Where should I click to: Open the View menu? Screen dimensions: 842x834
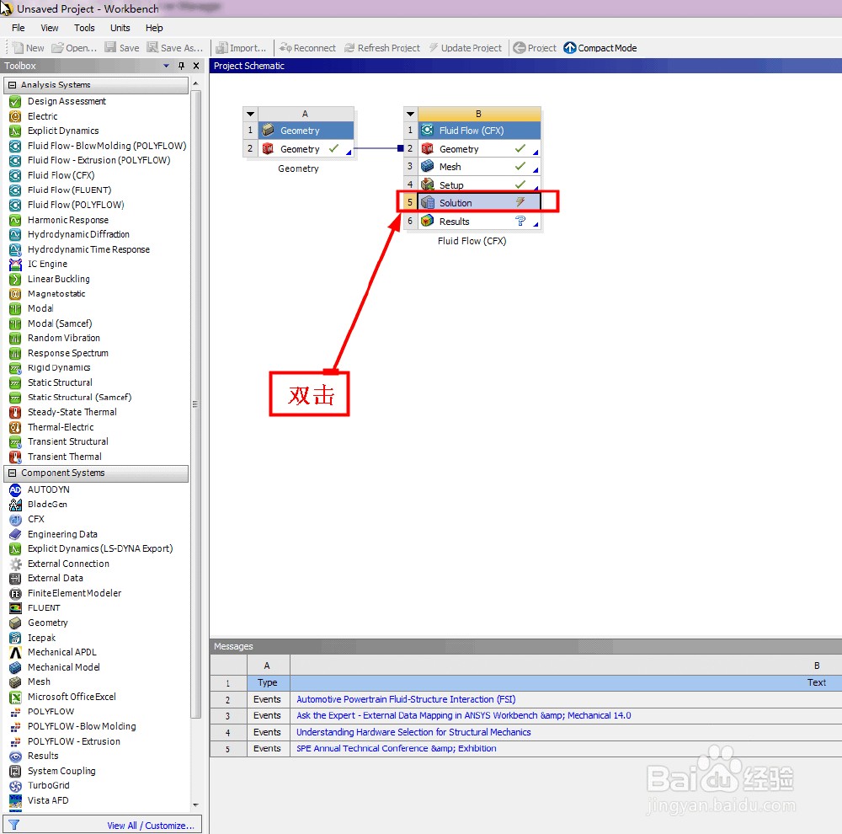click(50, 28)
